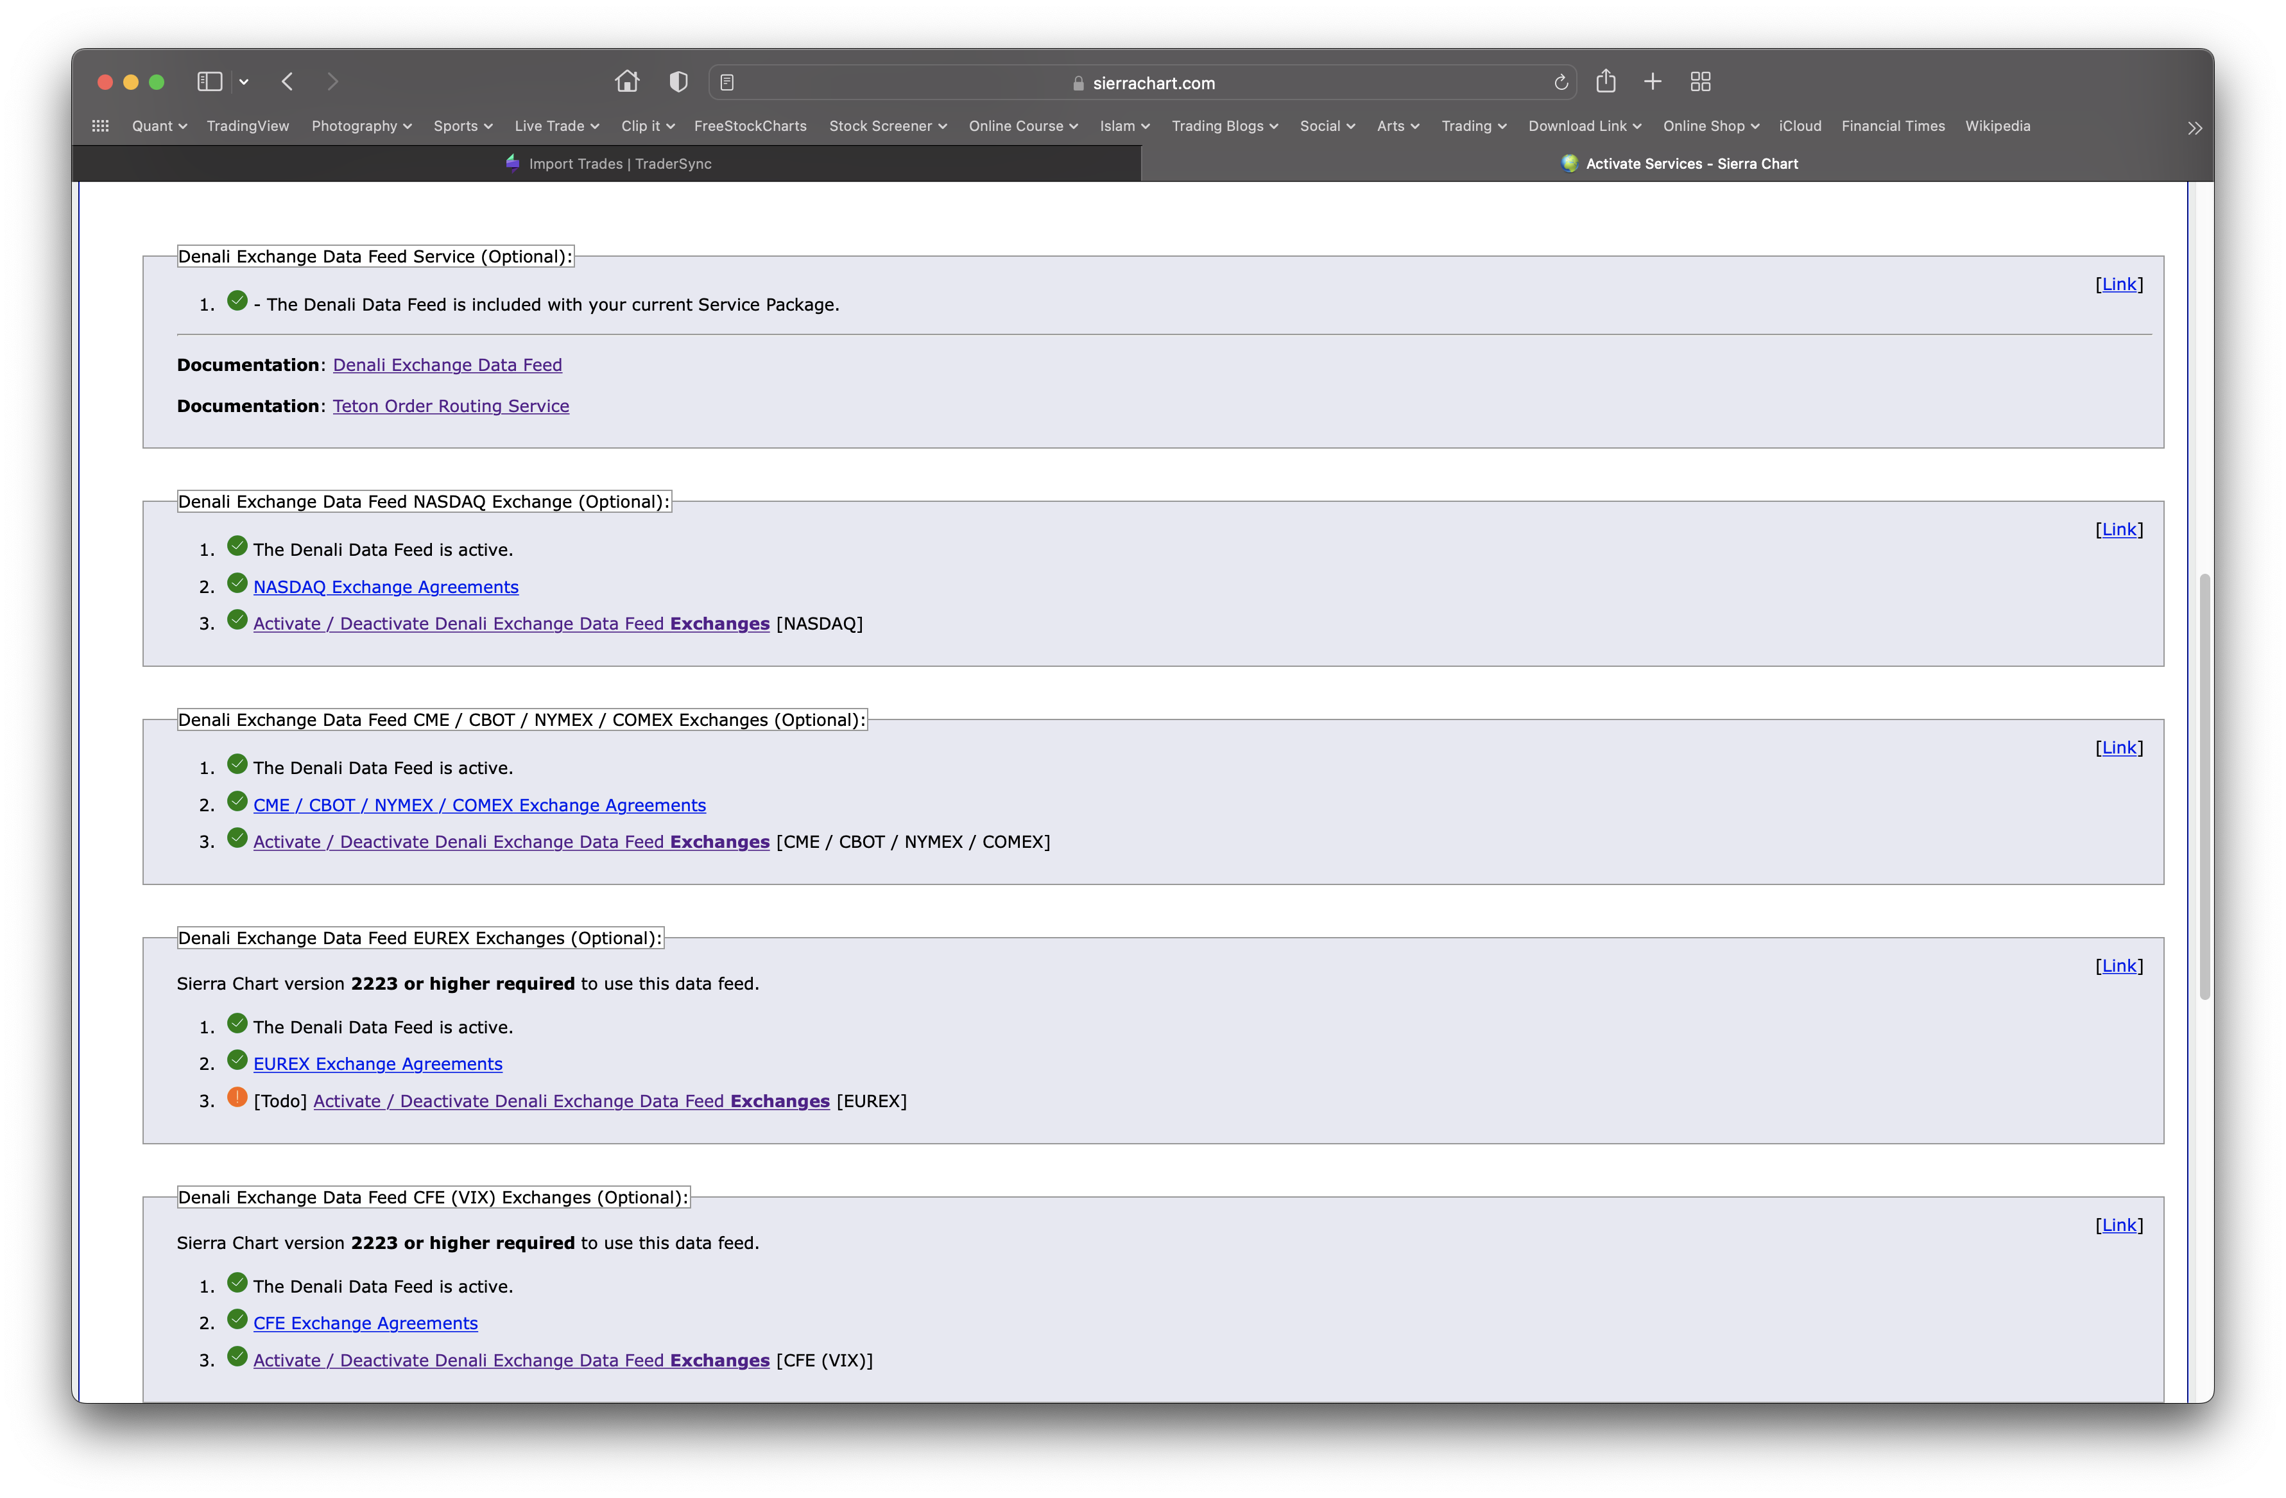This screenshot has width=2286, height=1498.
Task: Open CFE Exchange Agreements link
Action: (x=365, y=1323)
